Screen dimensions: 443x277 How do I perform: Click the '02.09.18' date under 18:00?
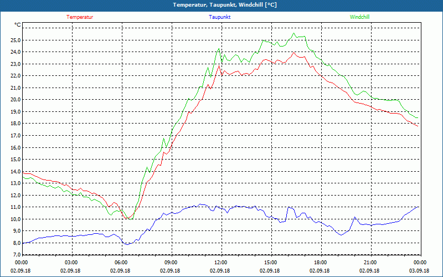(x=320, y=270)
